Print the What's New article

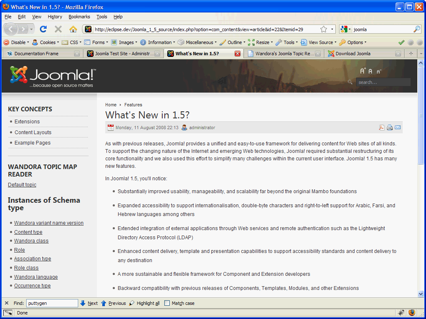point(390,128)
